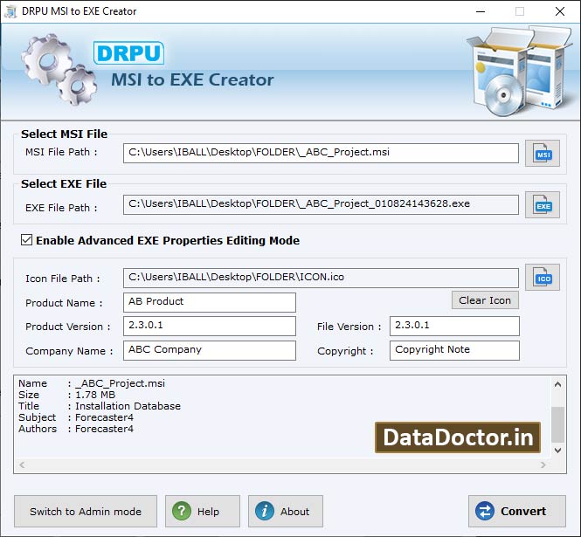Click Switch to Admin mode button
Screen dimensions: 581x537
86,511
